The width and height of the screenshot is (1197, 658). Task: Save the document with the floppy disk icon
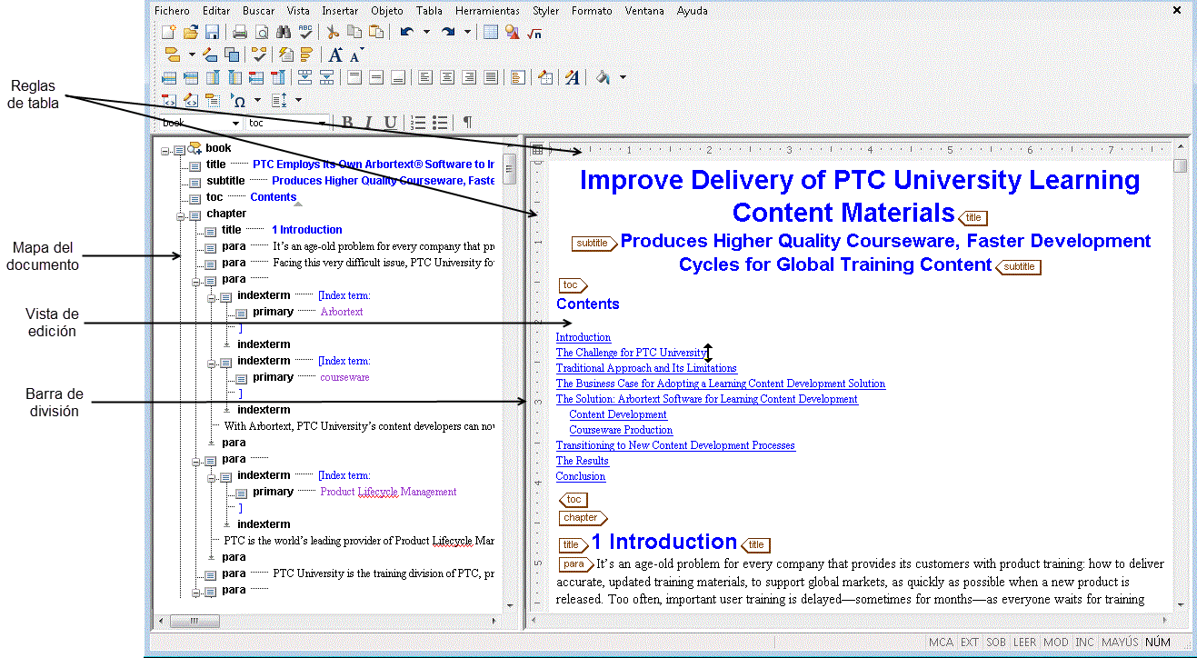point(212,32)
